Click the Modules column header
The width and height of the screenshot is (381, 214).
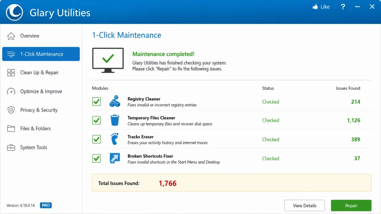click(100, 88)
